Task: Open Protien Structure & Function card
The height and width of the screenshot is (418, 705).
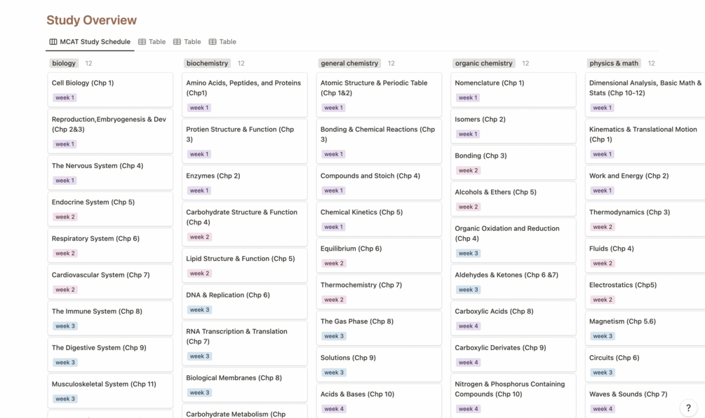Action: pyautogui.click(x=245, y=141)
